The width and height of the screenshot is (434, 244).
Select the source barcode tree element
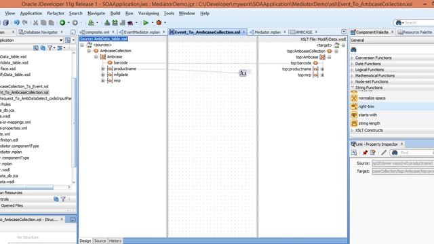[121, 63]
